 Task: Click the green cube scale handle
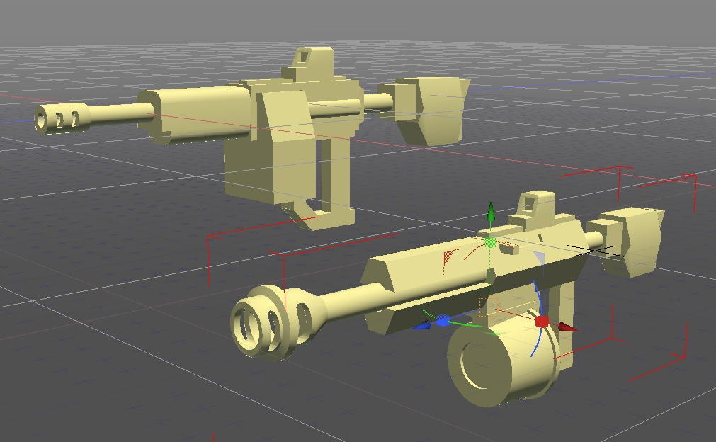tap(490, 242)
